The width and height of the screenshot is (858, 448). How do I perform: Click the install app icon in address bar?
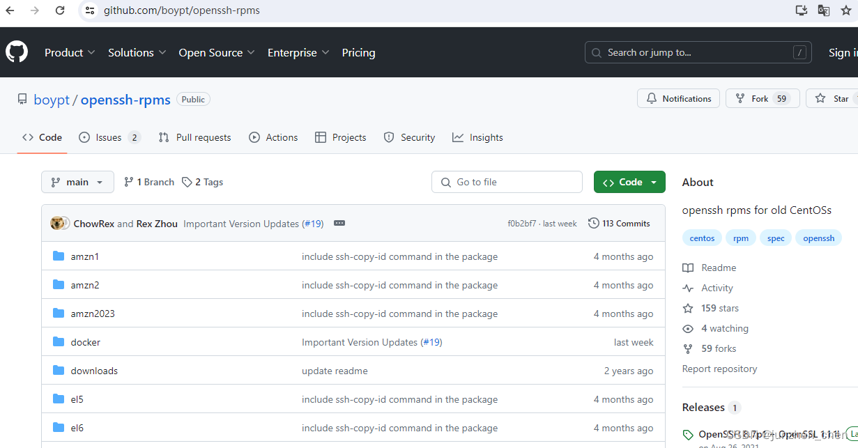coord(802,10)
